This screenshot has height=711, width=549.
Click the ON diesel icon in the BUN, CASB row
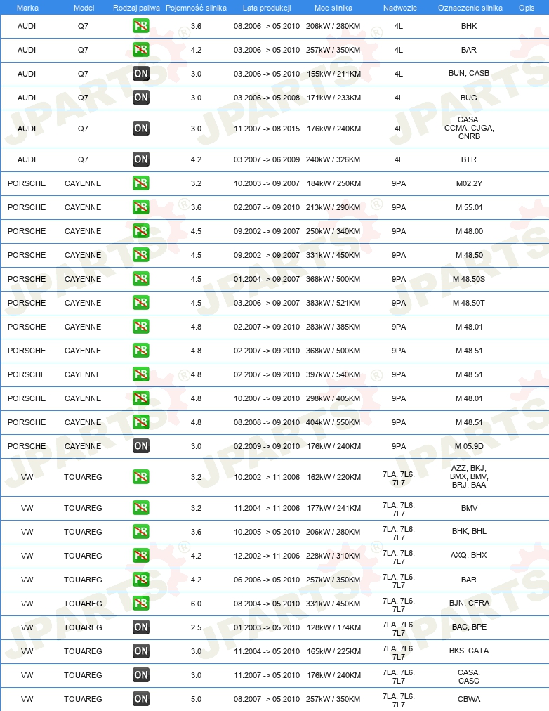point(141,74)
